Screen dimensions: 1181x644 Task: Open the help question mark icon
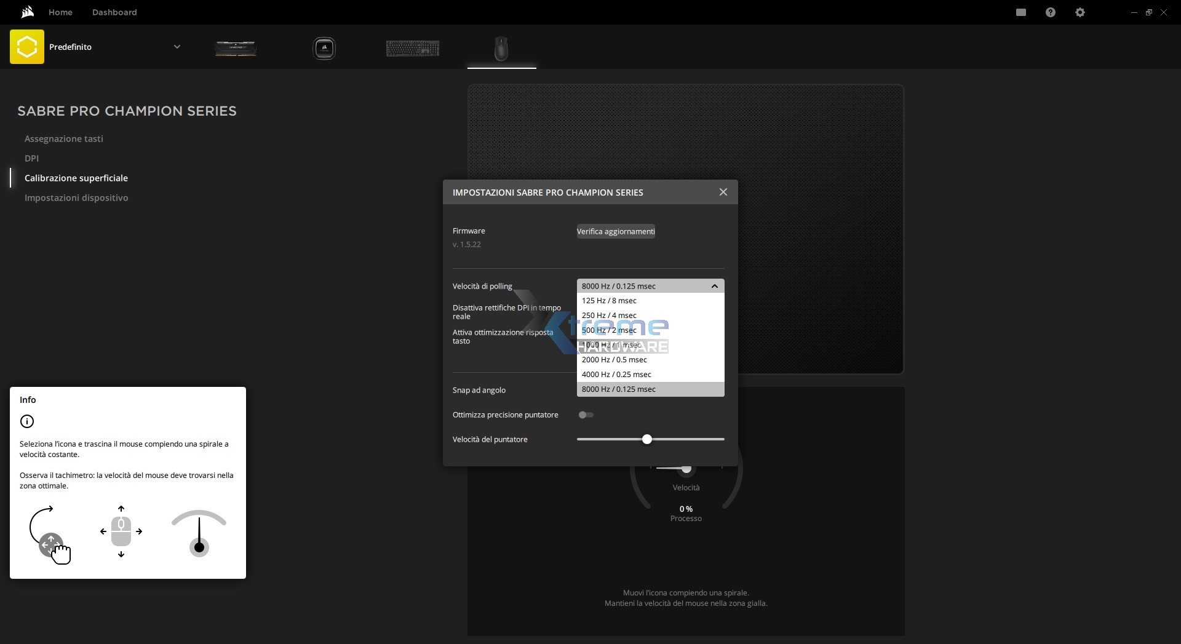1051,12
